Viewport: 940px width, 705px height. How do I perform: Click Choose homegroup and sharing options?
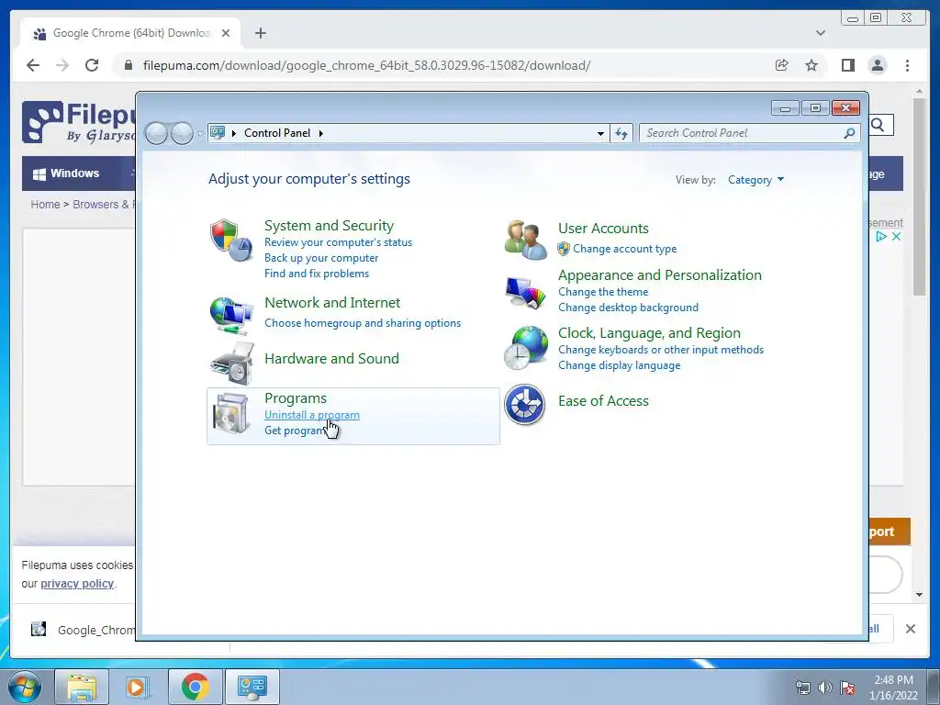(x=363, y=323)
